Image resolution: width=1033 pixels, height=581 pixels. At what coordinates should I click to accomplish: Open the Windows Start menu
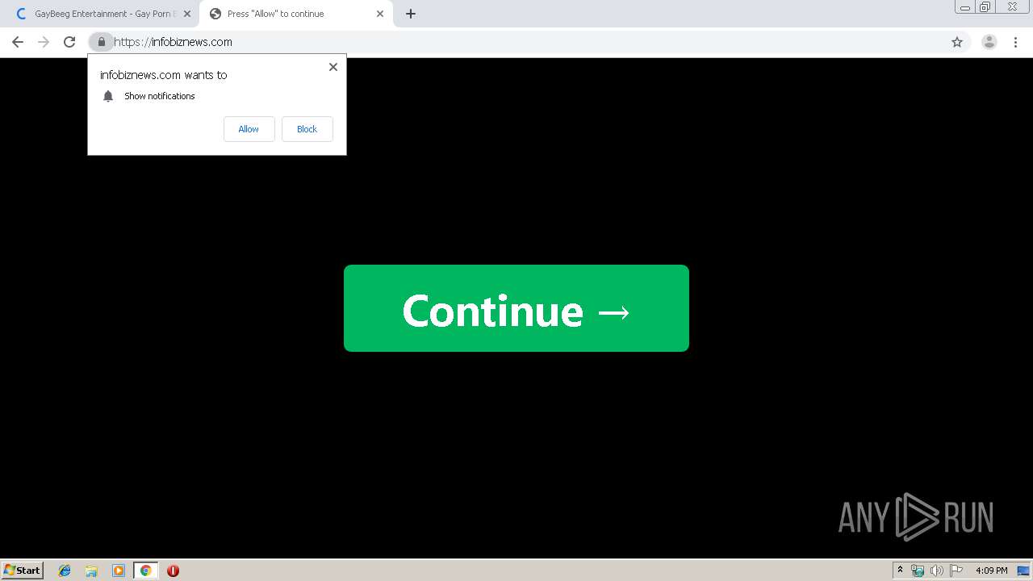[23, 571]
